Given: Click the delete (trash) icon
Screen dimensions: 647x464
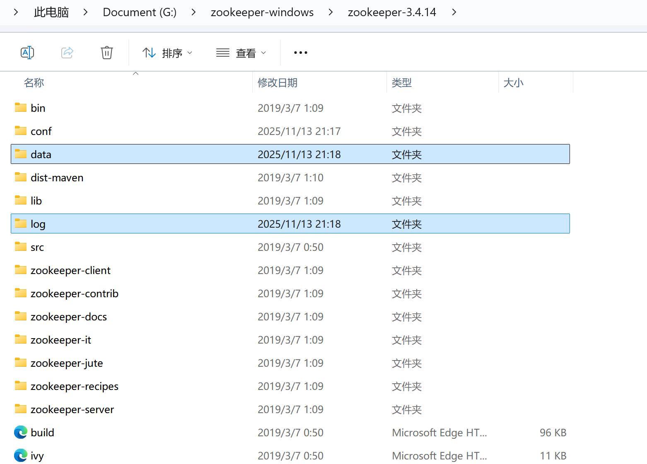Looking at the screenshot, I should [106, 53].
